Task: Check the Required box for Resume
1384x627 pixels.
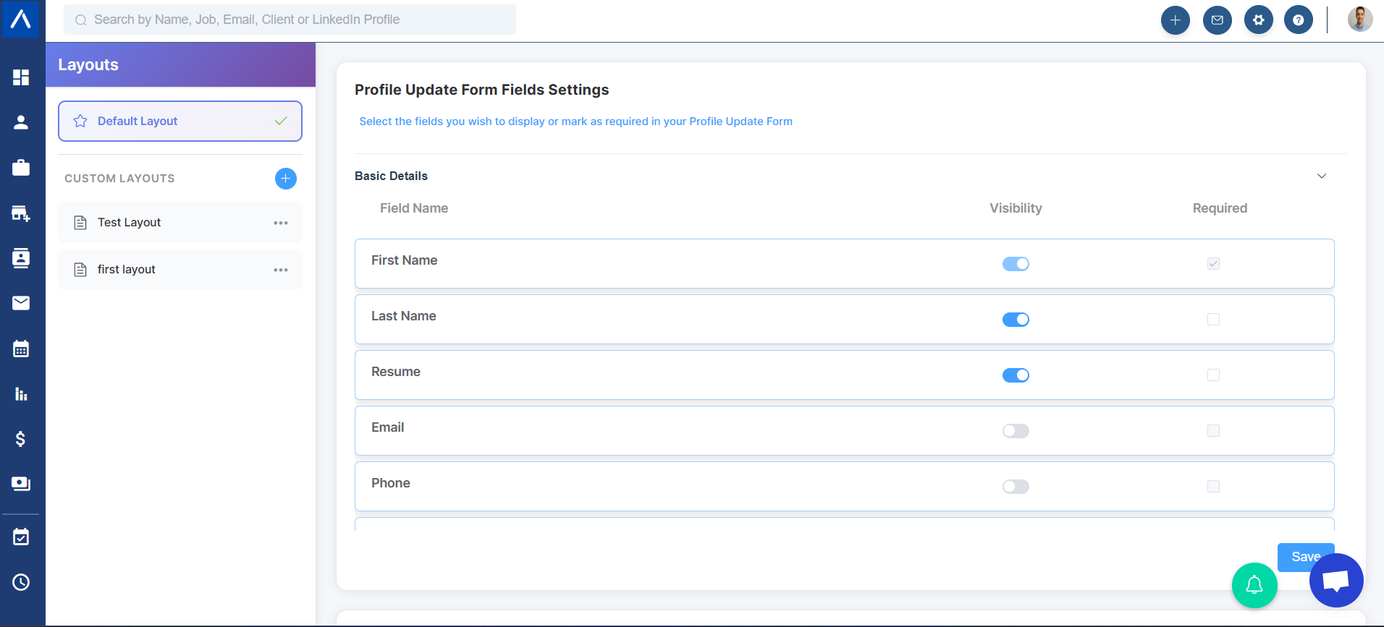Action: point(1213,375)
